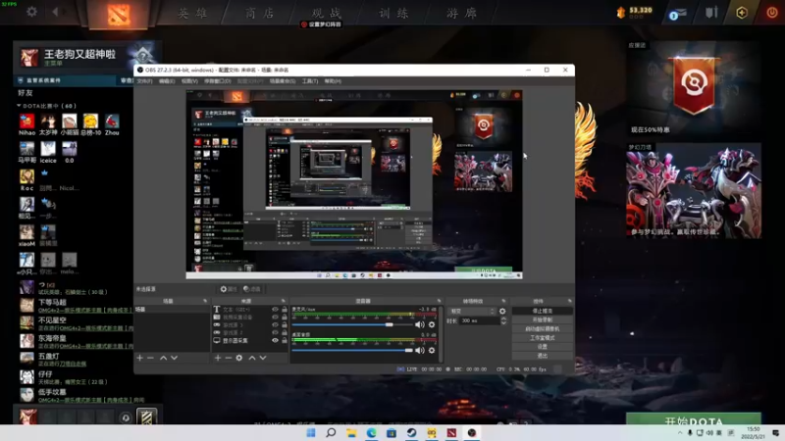This screenshot has width=785, height=441.
Task: Lock the 文本 (GDI+) source
Action: pyautogui.click(x=285, y=310)
